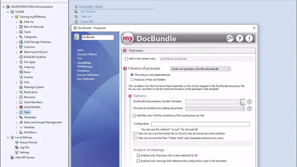Image resolution: width=297 pixels, height=167 pixels.
Task: Click the File Types icon
Action: tap(21, 62)
